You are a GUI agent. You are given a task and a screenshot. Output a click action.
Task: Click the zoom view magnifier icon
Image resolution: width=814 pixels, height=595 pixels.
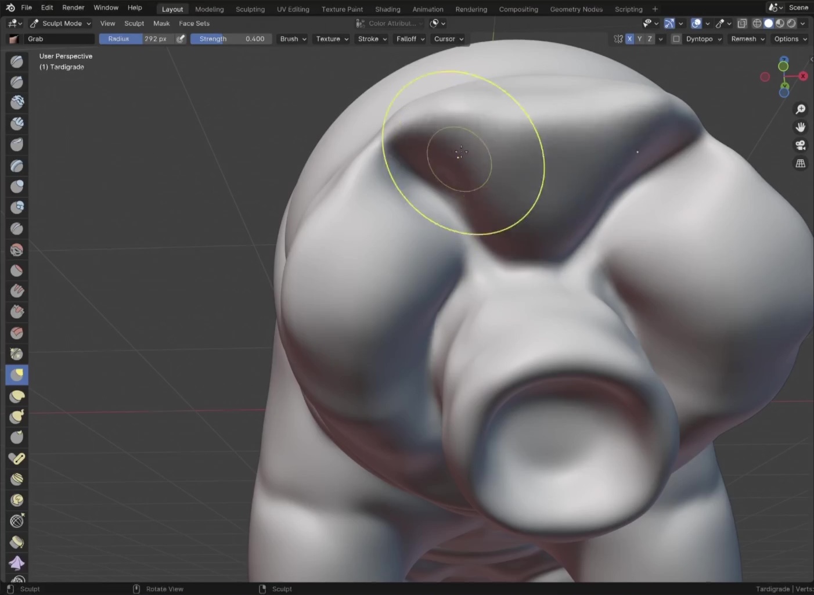[x=801, y=109]
